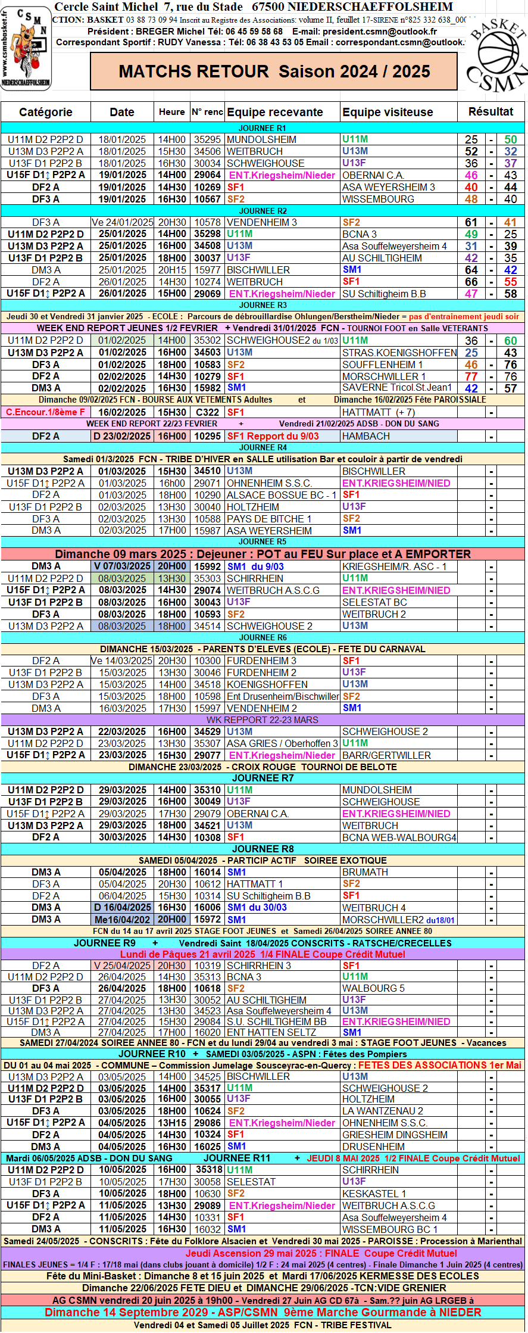Select the JOURNEE R5 section heading

coord(263,541)
